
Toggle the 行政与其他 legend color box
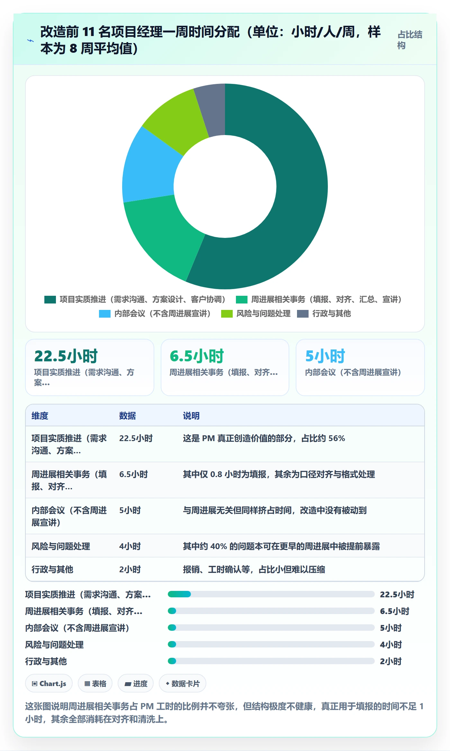(x=303, y=314)
